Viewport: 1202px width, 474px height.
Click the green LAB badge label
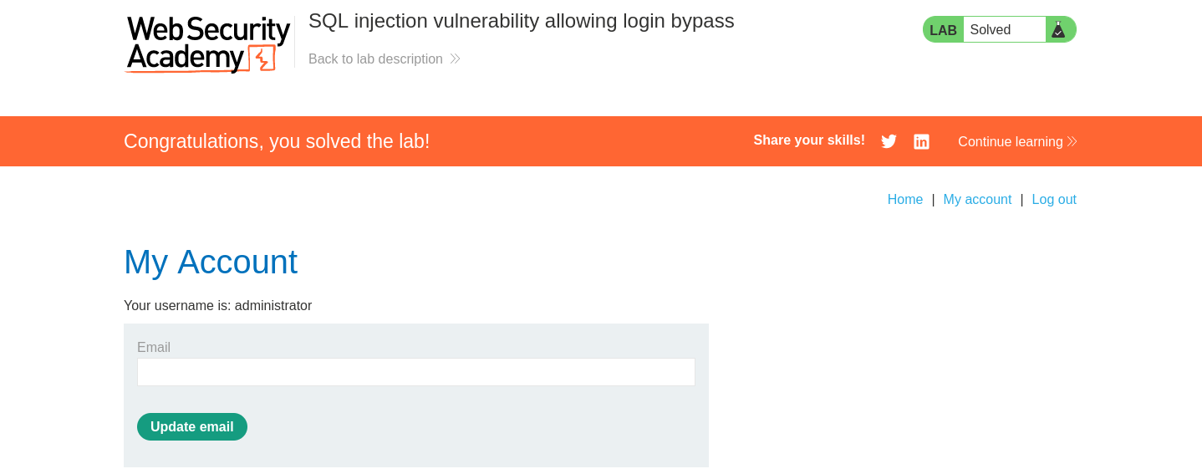point(943,30)
